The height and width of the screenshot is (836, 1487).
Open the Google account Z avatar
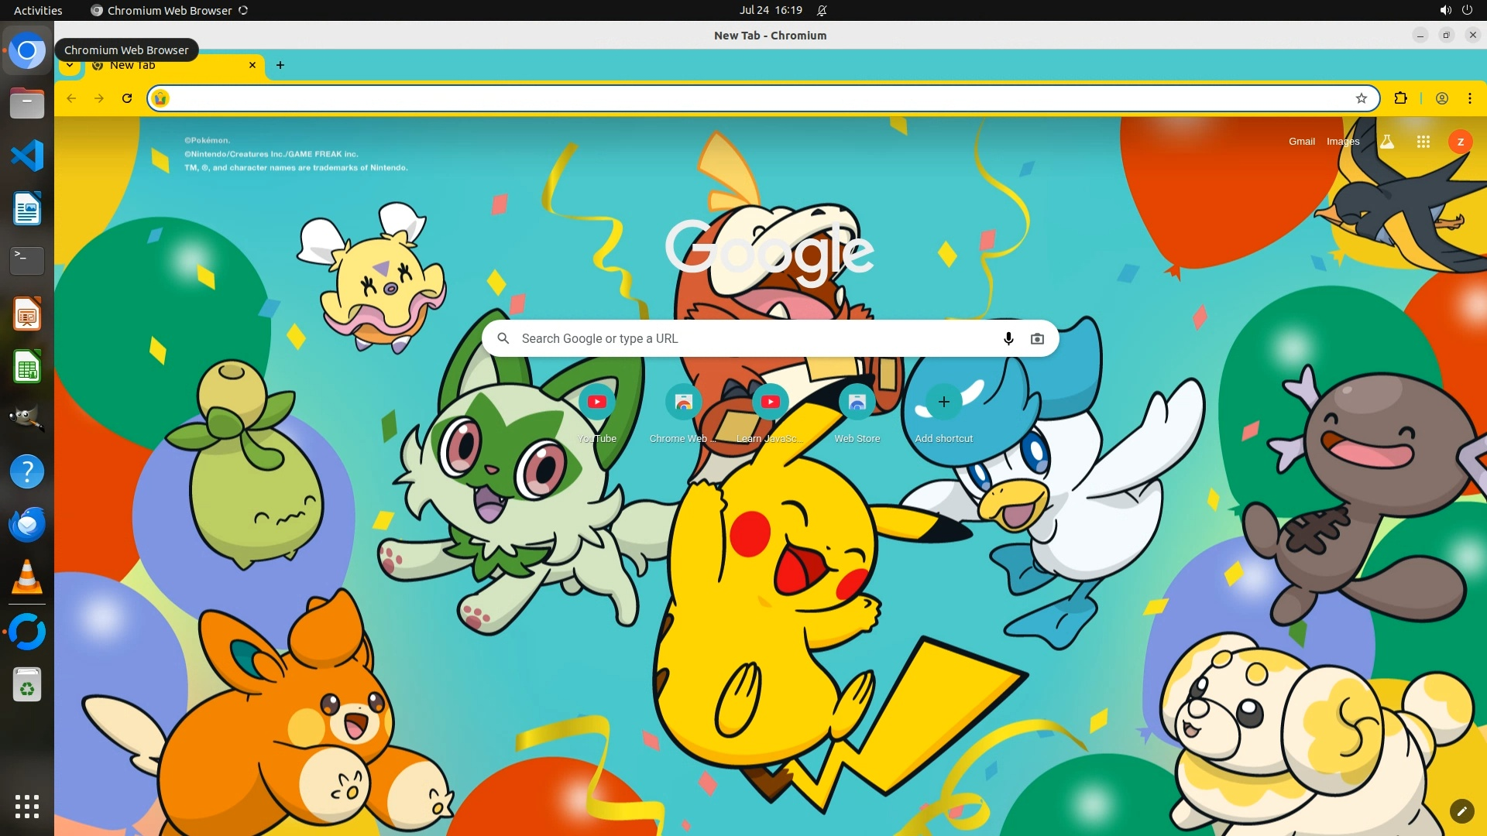[x=1460, y=142]
